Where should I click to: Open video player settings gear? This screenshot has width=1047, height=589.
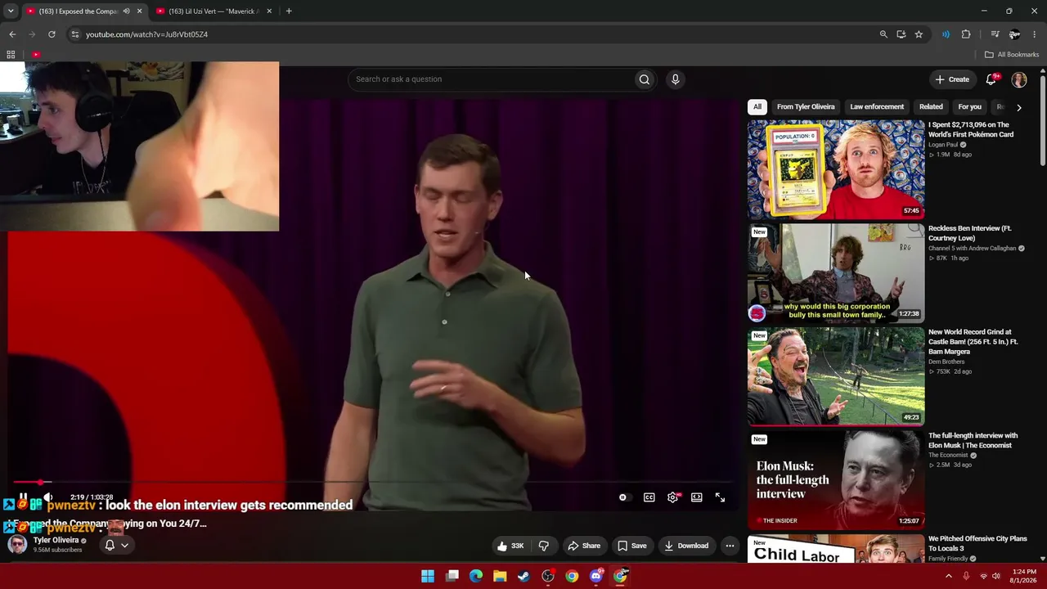click(x=672, y=497)
